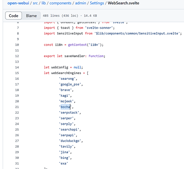
Task: Click the 'brave' string
Action: [x=65, y=90]
